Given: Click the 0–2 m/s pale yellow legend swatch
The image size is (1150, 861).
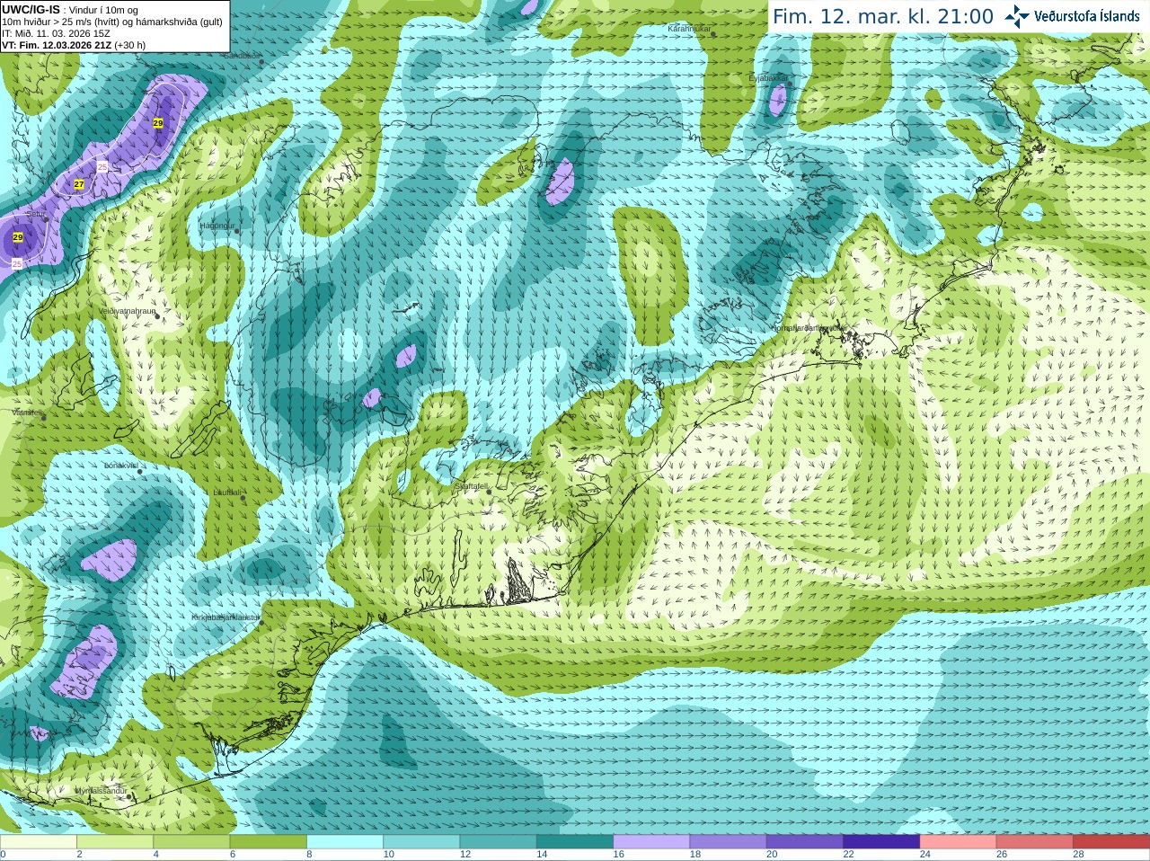Looking at the screenshot, I should tap(39, 842).
